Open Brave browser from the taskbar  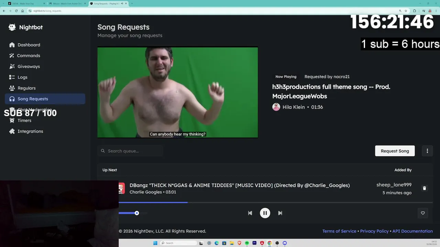click(239, 243)
